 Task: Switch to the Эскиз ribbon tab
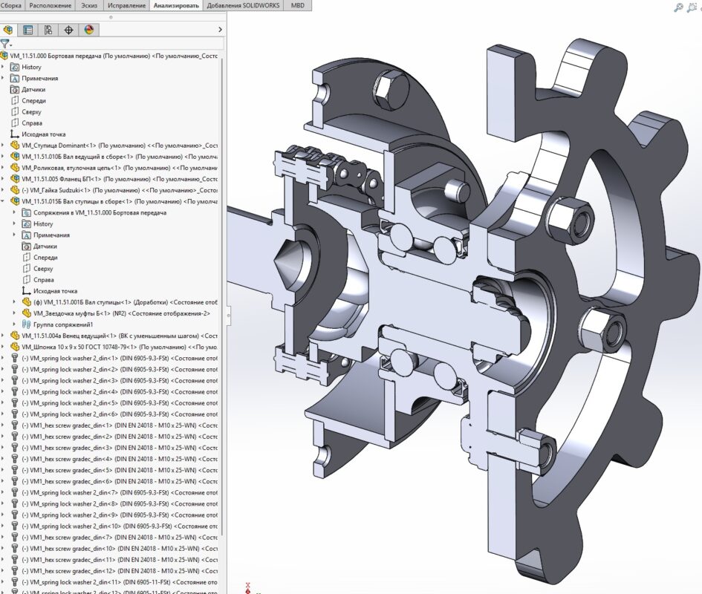click(89, 5)
